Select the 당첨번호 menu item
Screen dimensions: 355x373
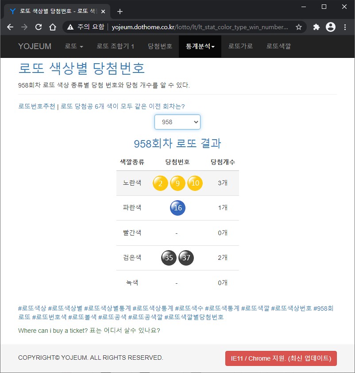pos(160,46)
